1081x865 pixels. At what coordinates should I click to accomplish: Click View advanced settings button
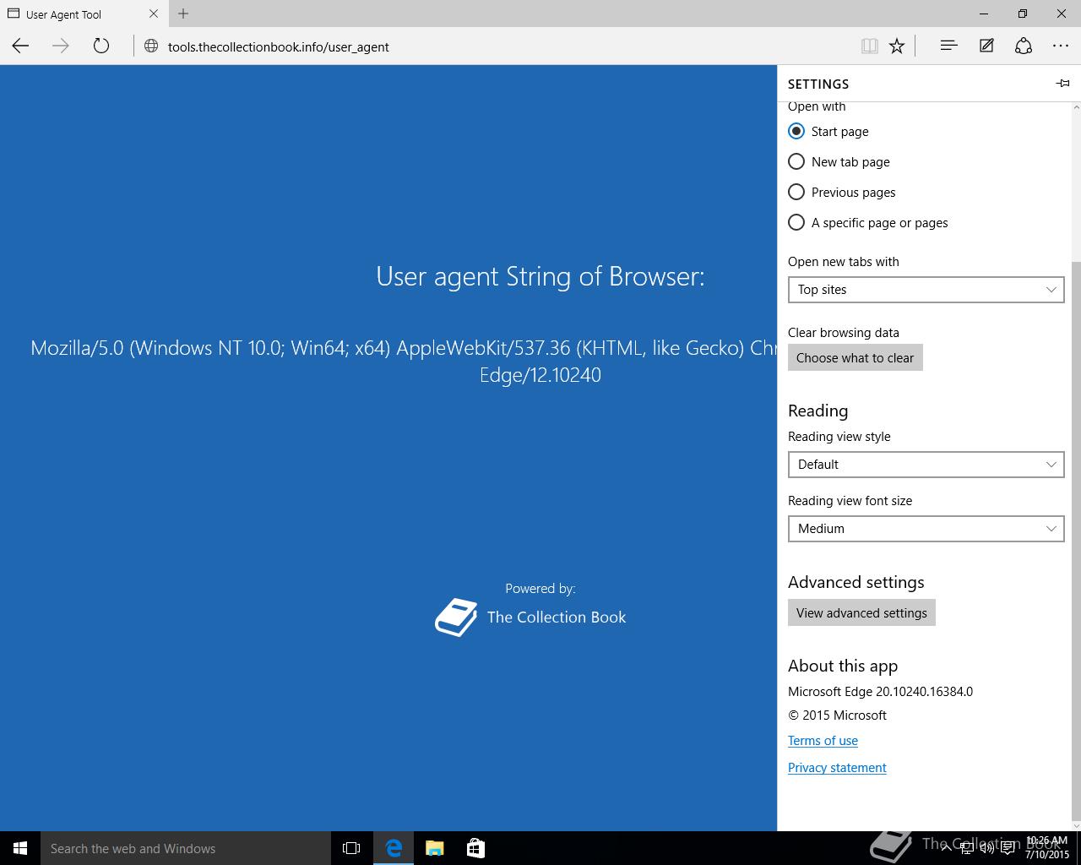click(x=861, y=612)
